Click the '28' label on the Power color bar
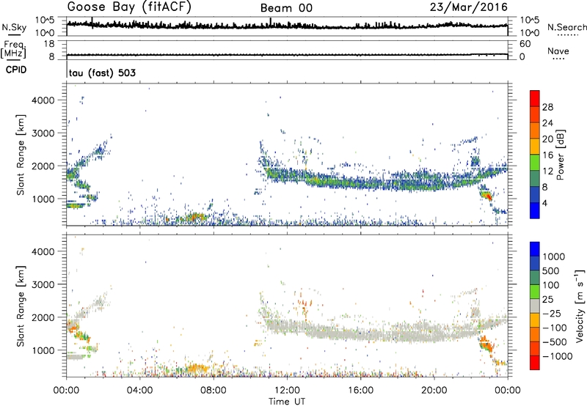Image resolution: width=587 pixels, height=406 pixels. [x=547, y=107]
